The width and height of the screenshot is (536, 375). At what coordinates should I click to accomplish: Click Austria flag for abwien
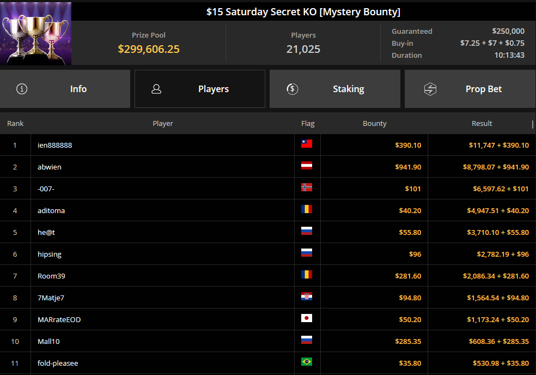[x=307, y=166]
